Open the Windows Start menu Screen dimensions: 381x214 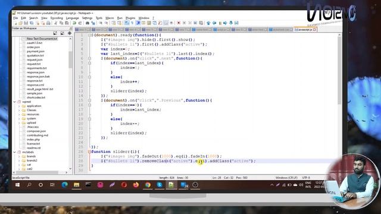tap(17, 185)
